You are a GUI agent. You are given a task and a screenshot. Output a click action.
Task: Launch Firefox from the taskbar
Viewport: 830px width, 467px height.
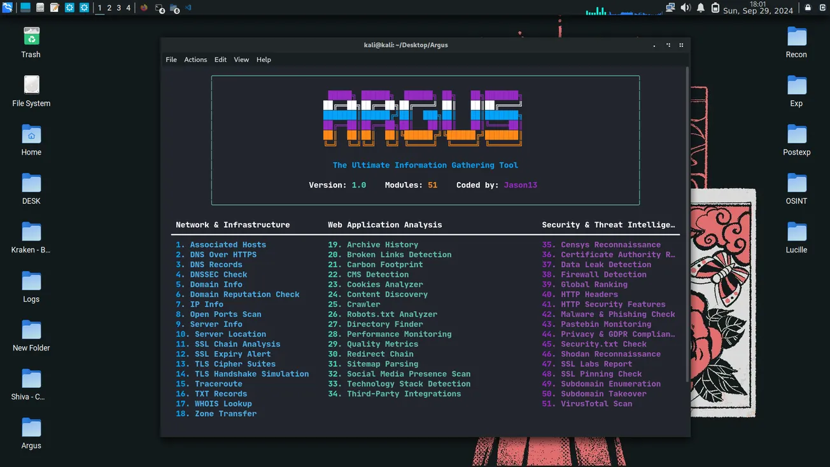point(144,8)
